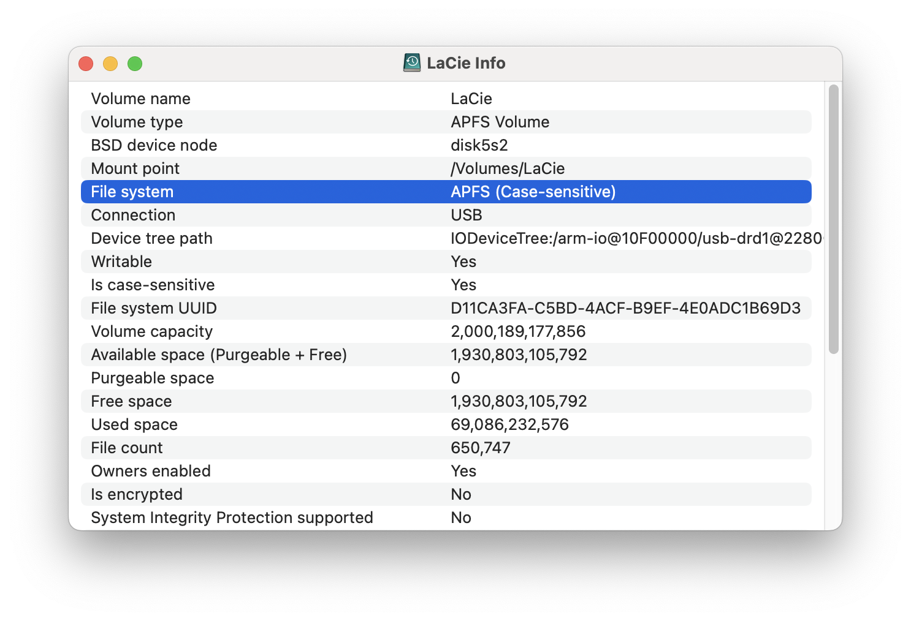Click the /Volumes/LaCie mount path
Viewport: 911px width, 621px height.
[x=508, y=168]
